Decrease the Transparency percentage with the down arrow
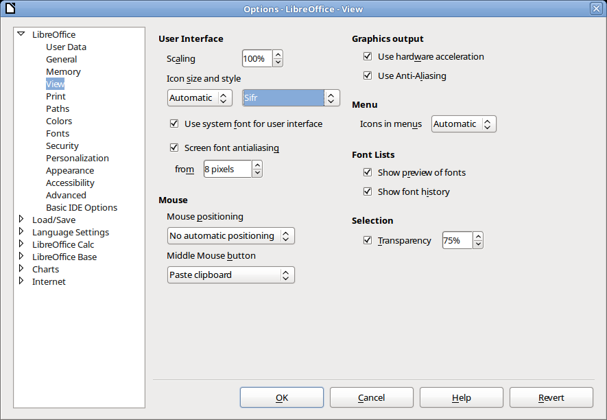Image resolution: width=607 pixels, height=420 pixels. tap(478, 244)
